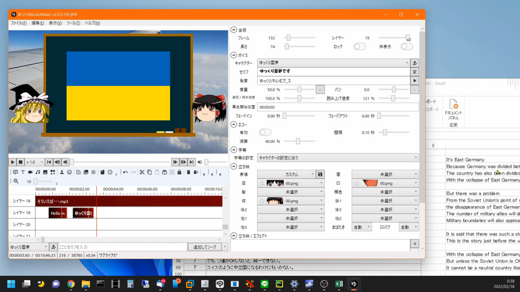Open Excel from the taskbar
Screen dimensions: 520x292
[x=339, y=284]
